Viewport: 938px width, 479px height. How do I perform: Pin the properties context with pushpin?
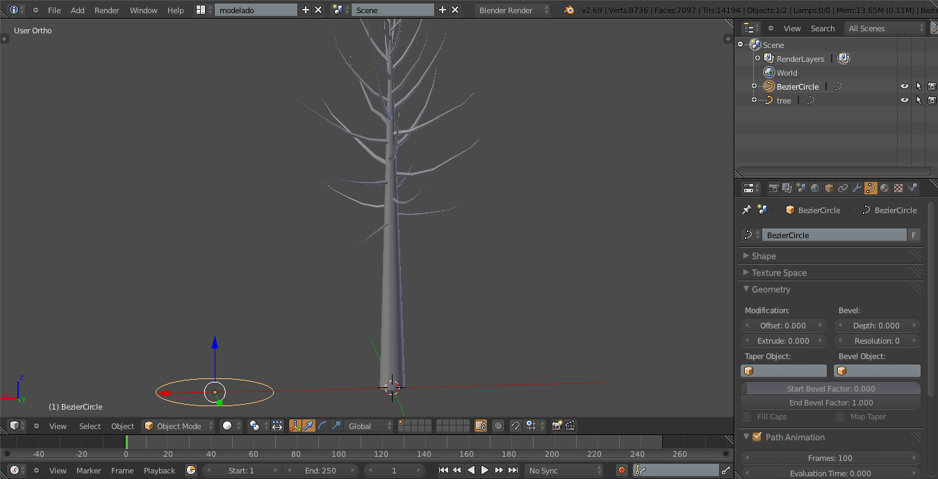747,210
